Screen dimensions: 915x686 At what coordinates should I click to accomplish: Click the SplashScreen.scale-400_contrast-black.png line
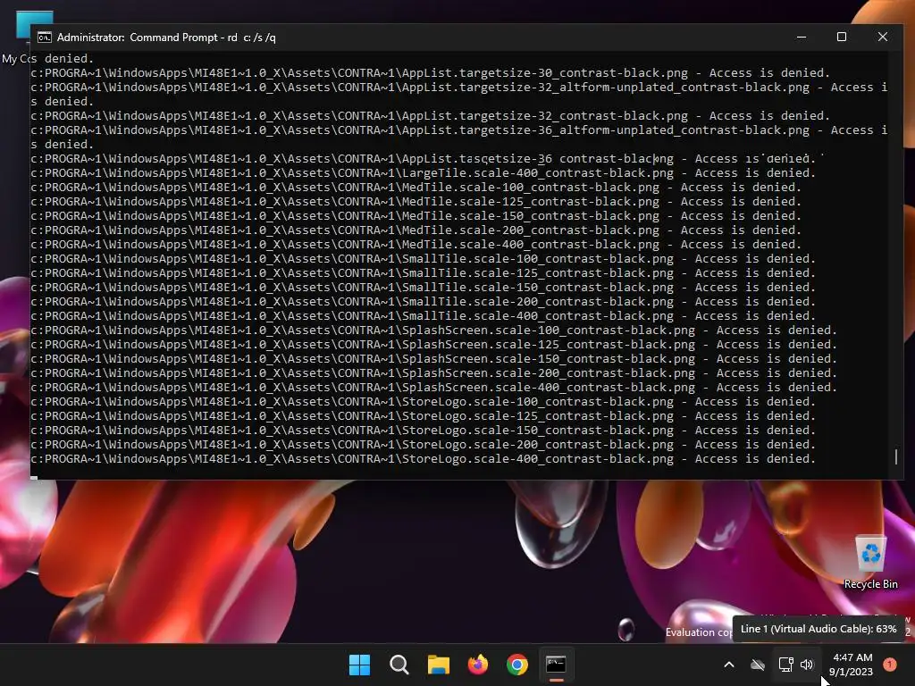(x=434, y=388)
